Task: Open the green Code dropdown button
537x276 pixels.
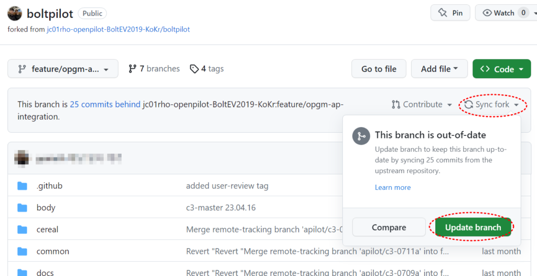Action: (x=502, y=69)
